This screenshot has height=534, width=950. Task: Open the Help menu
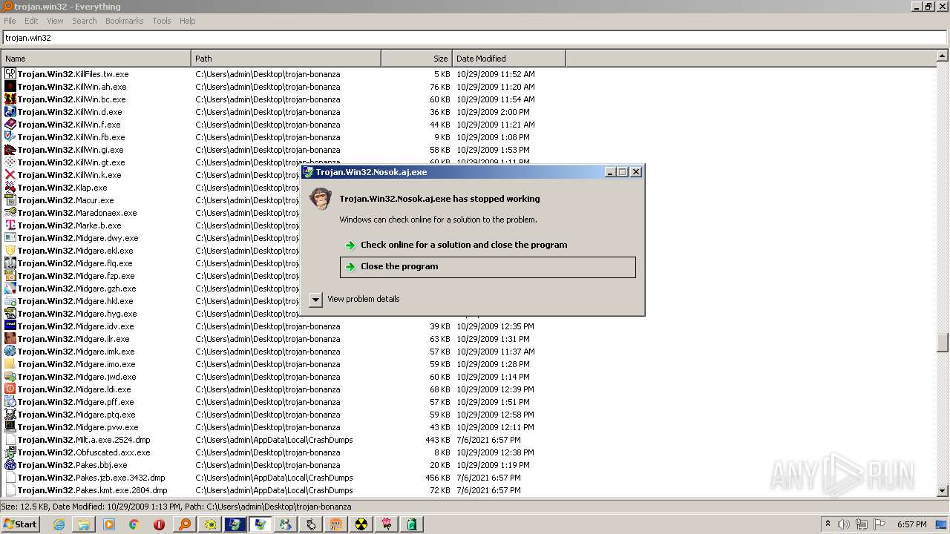188,21
